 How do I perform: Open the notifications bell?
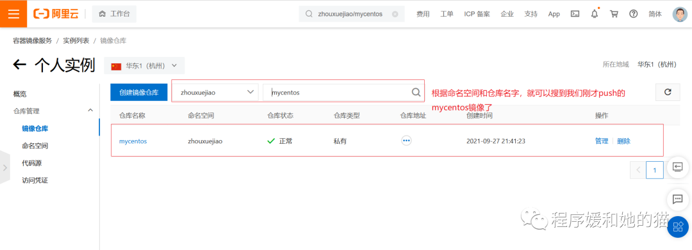tap(595, 13)
